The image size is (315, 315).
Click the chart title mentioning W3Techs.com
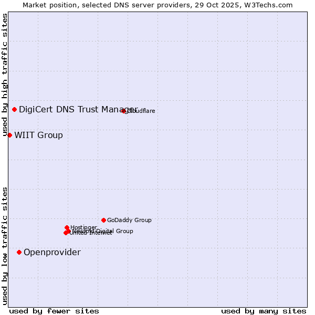157,5
